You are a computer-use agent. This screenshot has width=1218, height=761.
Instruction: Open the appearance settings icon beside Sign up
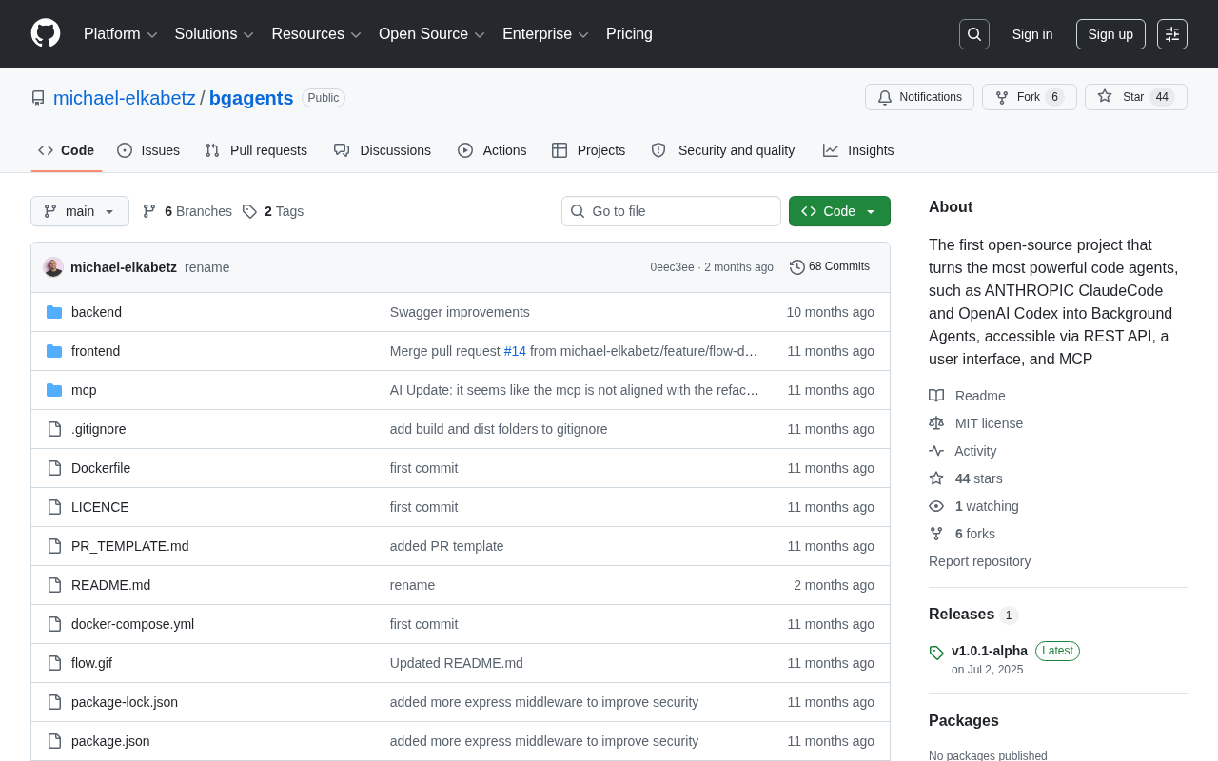coord(1172,34)
